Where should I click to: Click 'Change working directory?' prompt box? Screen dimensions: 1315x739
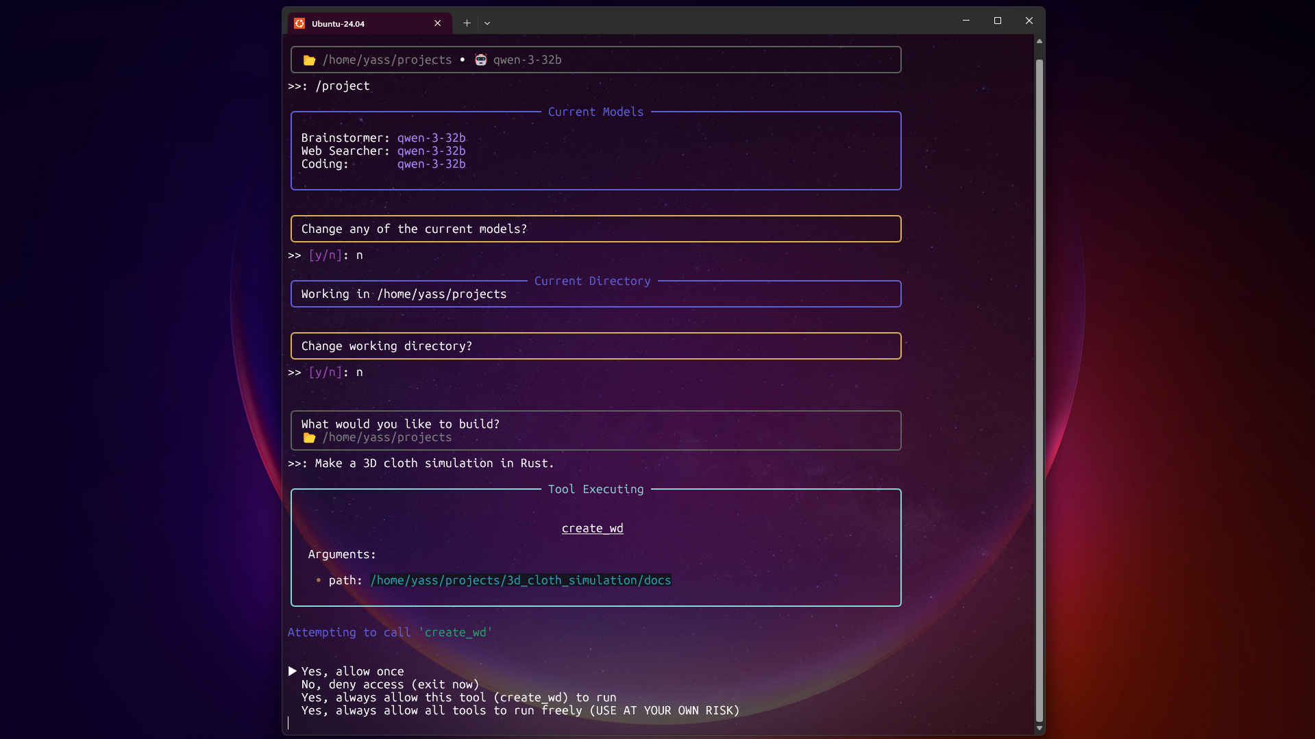click(x=595, y=346)
